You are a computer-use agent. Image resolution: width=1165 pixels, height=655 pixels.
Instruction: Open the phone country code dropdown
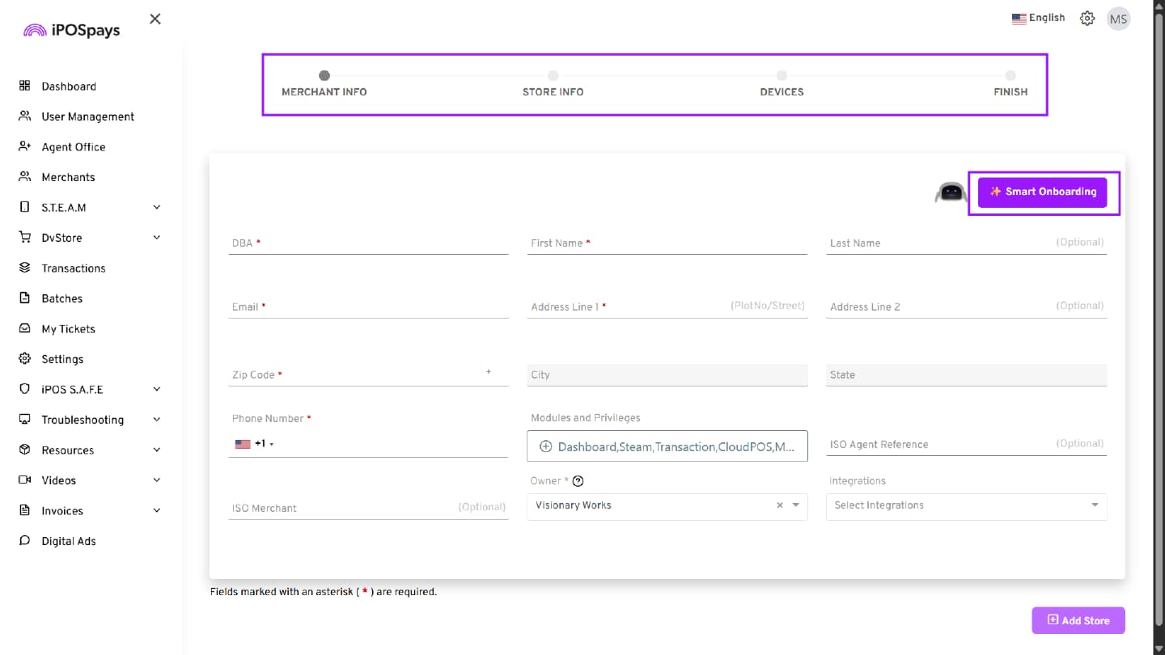[x=255, y=444]
